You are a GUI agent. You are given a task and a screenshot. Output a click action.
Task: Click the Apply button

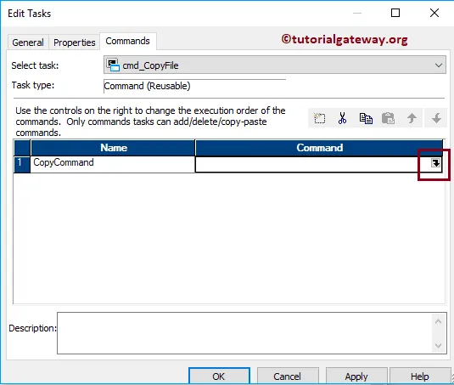(356, 376)
